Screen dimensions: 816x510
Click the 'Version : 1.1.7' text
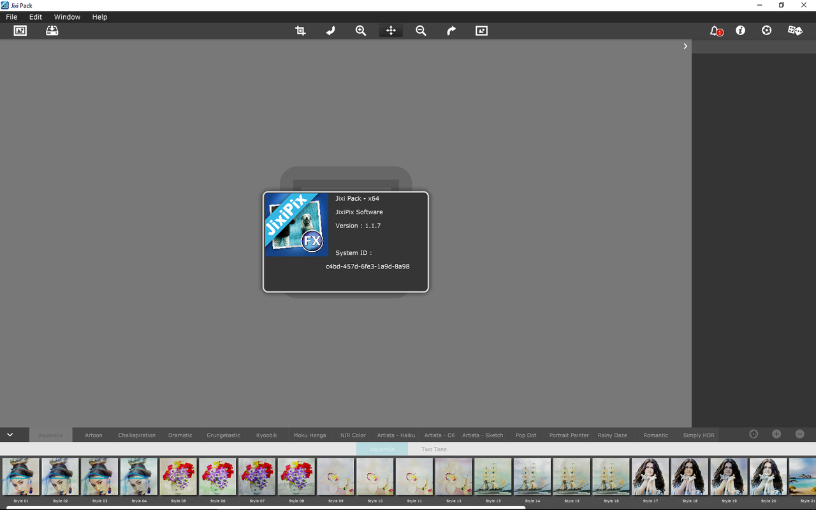(358, 226)
